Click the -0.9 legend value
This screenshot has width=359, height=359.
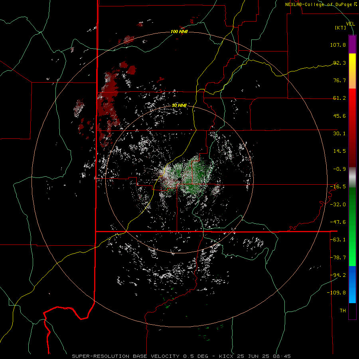pyautogui.click(x=339, y=169)
